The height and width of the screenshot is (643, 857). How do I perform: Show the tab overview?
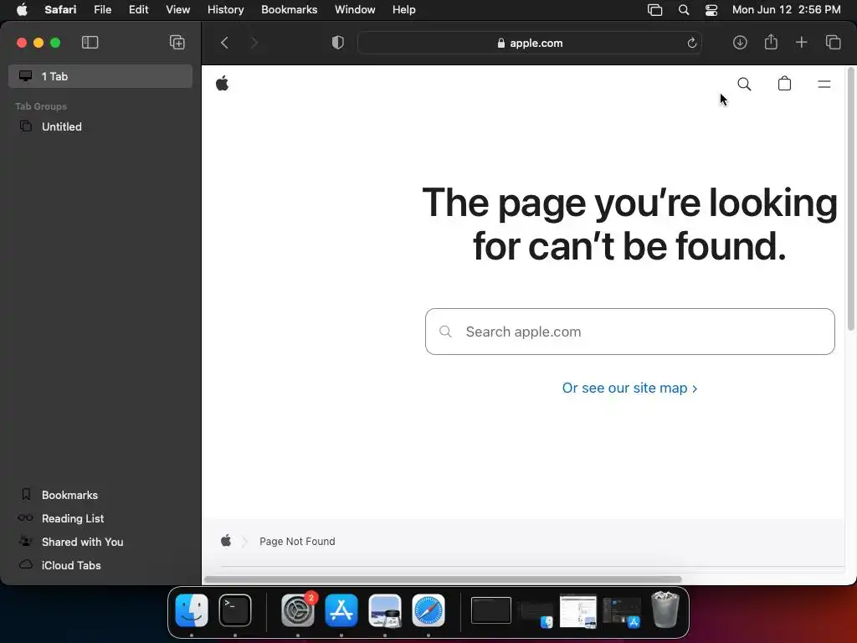833,42
